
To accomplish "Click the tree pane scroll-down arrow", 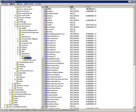I will pos(42,107).
